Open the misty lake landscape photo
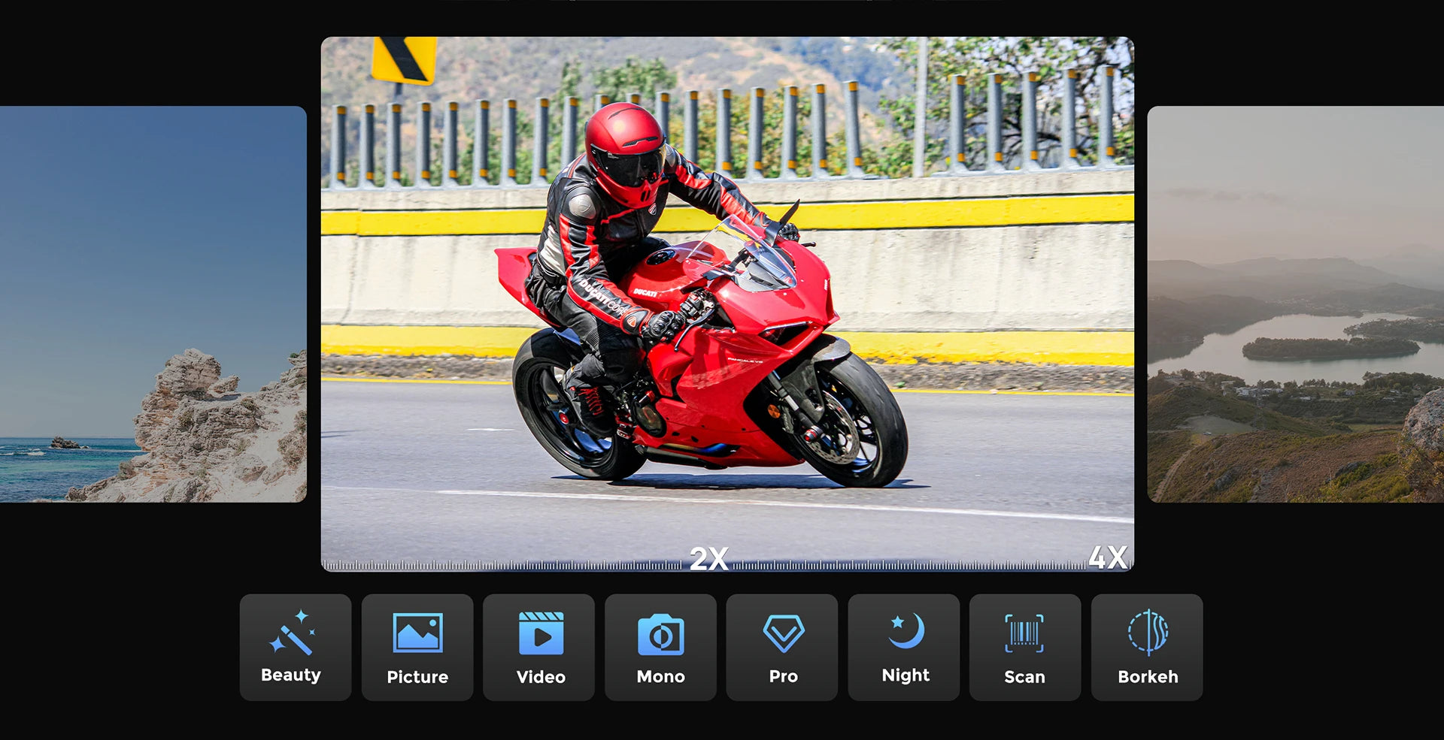Screen dimensions: 1444x740 (1295, 304)
